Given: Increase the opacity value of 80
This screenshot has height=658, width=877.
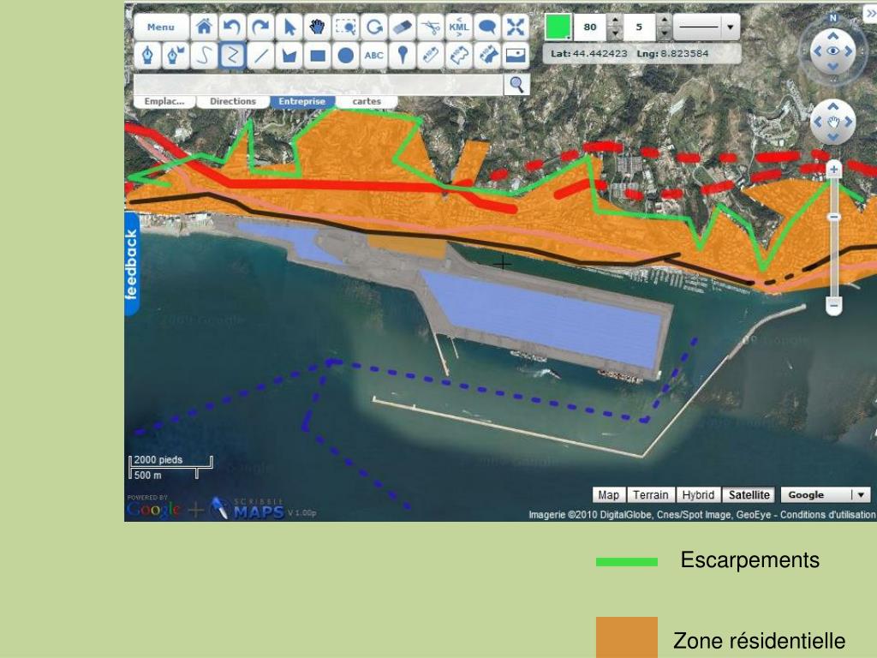Looking at the screenshot, I should (615, 21).
